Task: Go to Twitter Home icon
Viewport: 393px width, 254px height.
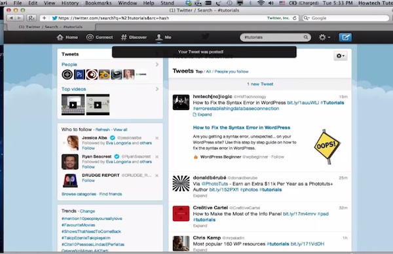Action: point(60,37)
